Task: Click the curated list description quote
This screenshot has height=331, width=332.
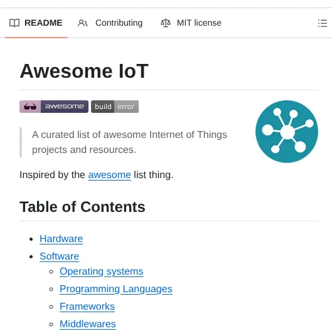Action: click(129, 142)
